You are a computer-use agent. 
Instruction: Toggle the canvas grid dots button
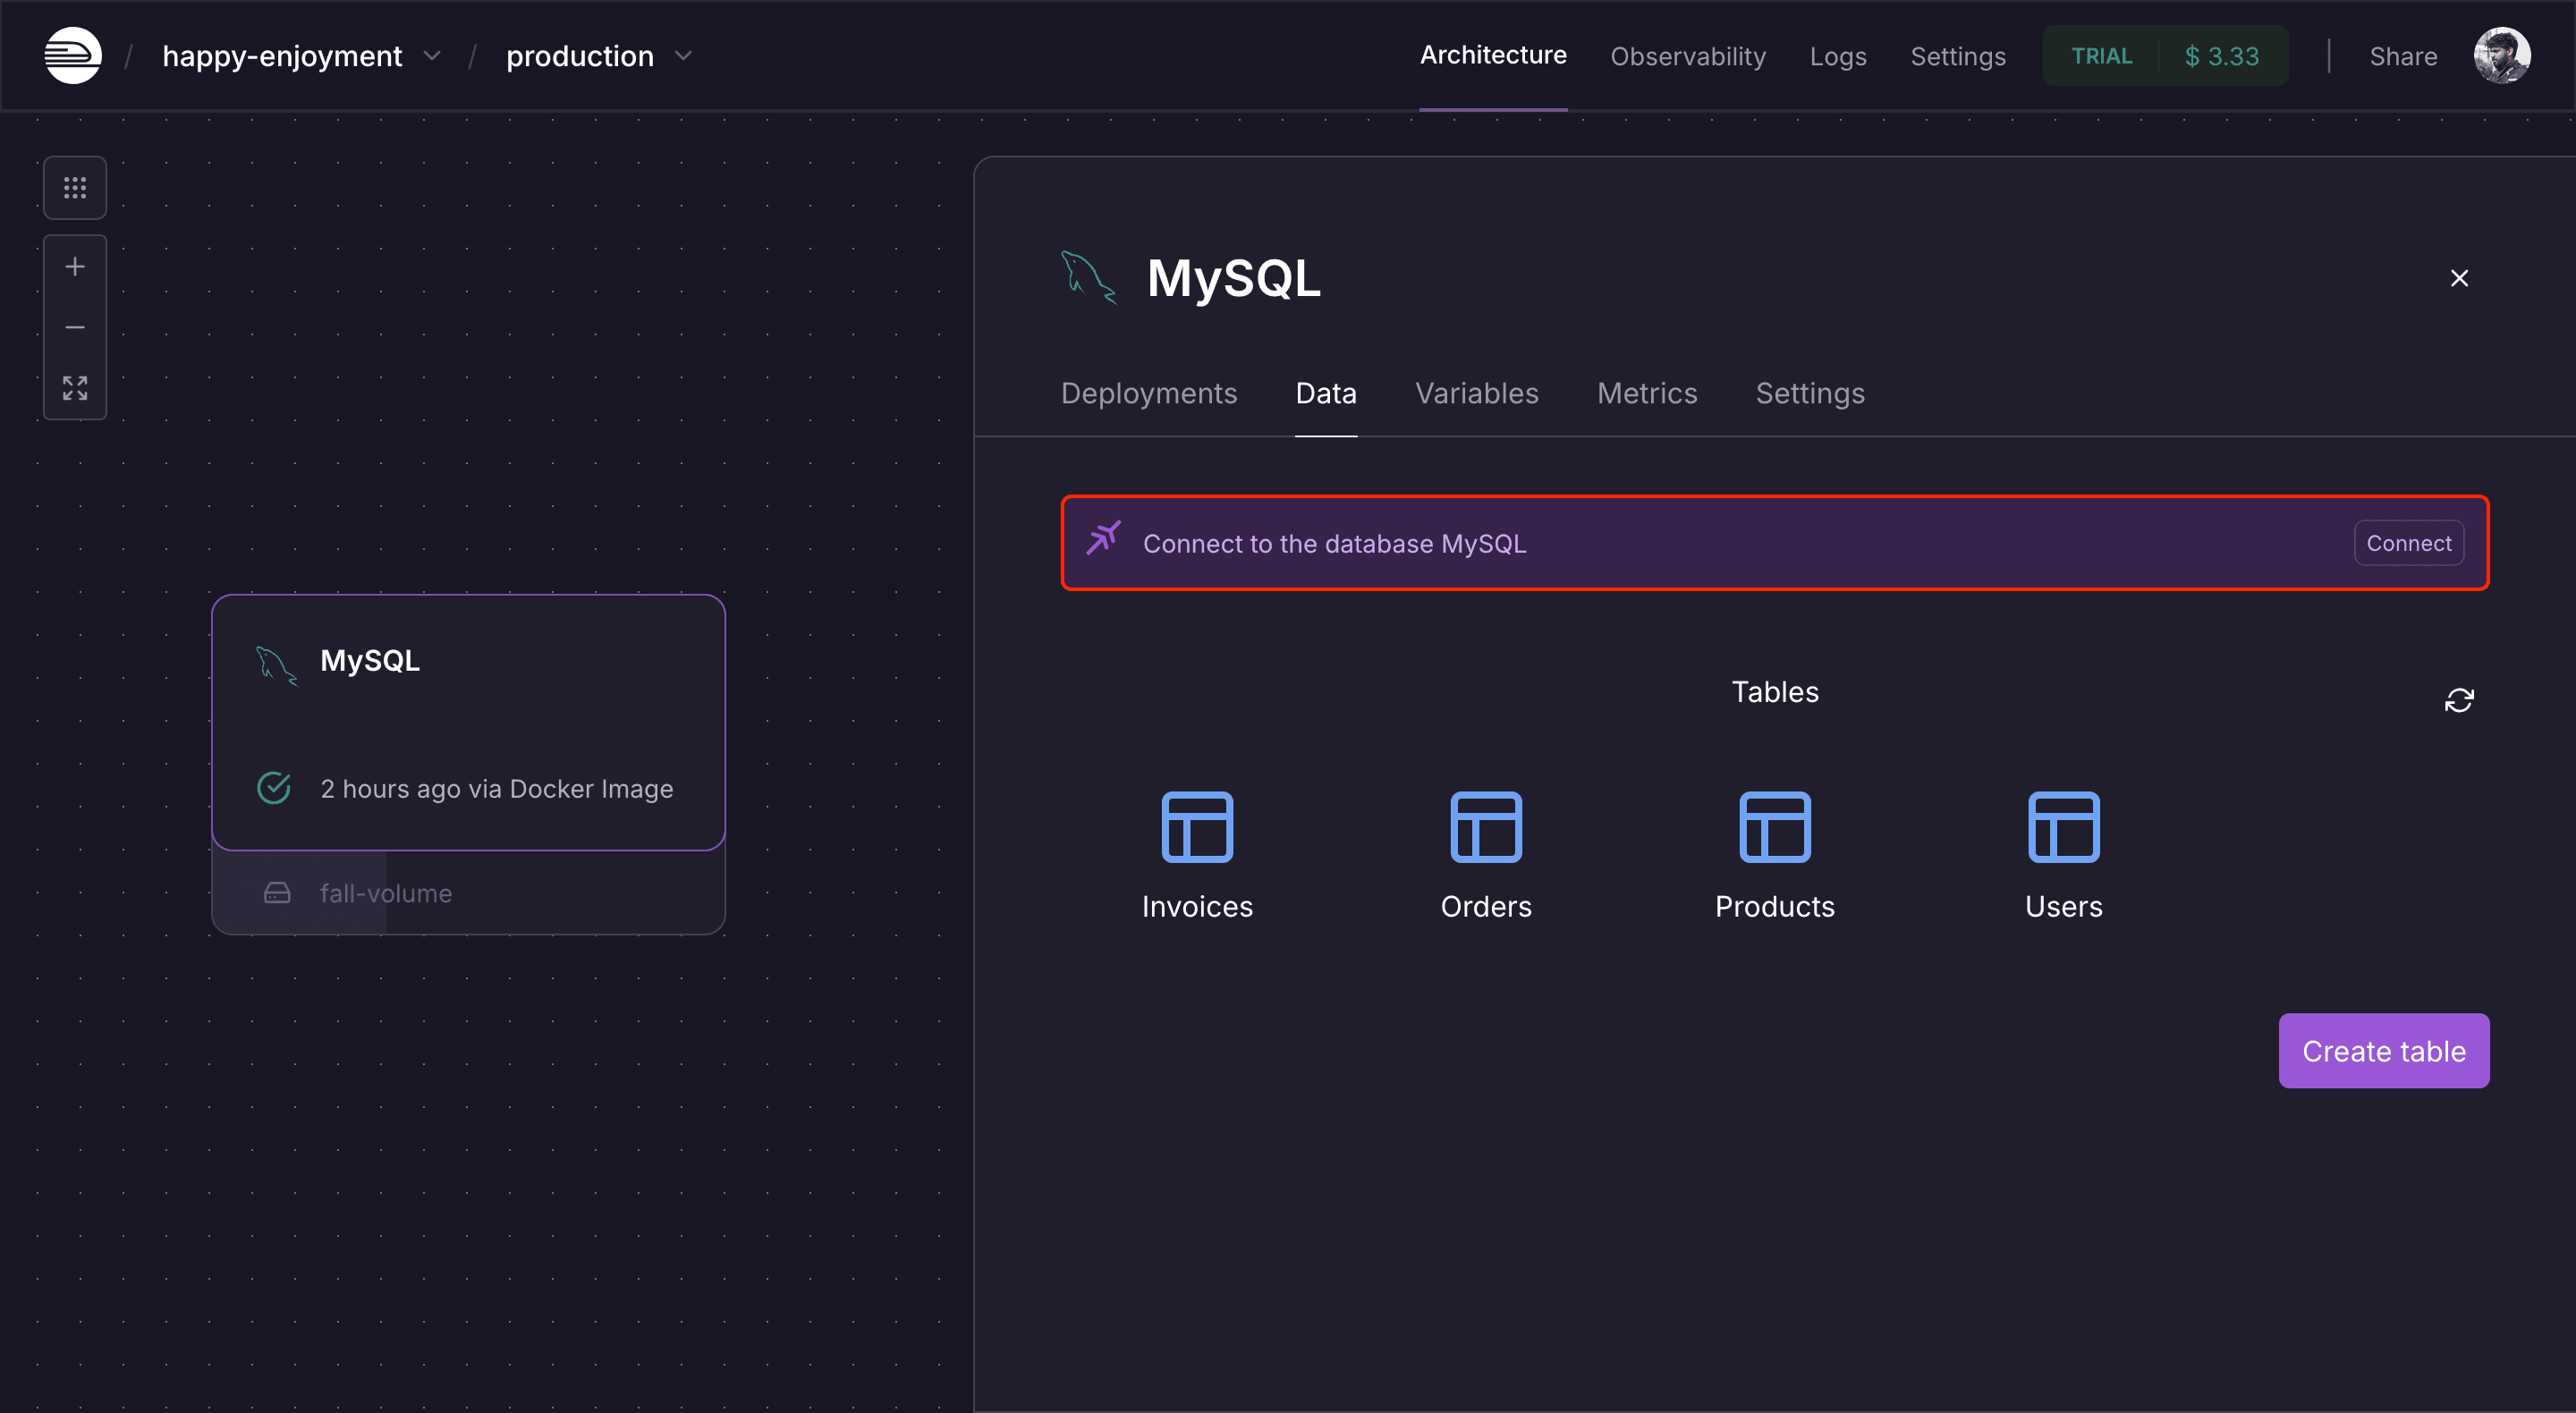pyautogui.click(x=75, y=187)
